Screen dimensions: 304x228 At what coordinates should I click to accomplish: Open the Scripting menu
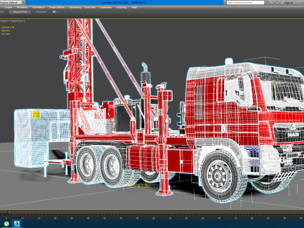coord(122,8)
